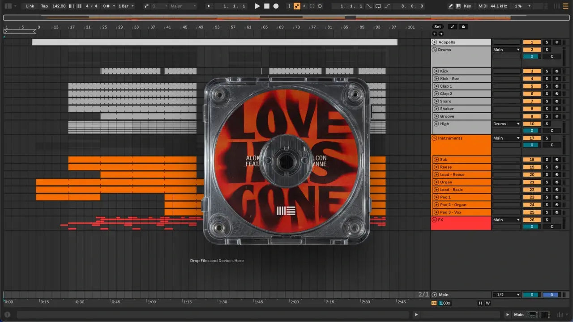Deactivate the Acapella track using activator 1
The image size is (573, 322).
[x=532, y=42]
